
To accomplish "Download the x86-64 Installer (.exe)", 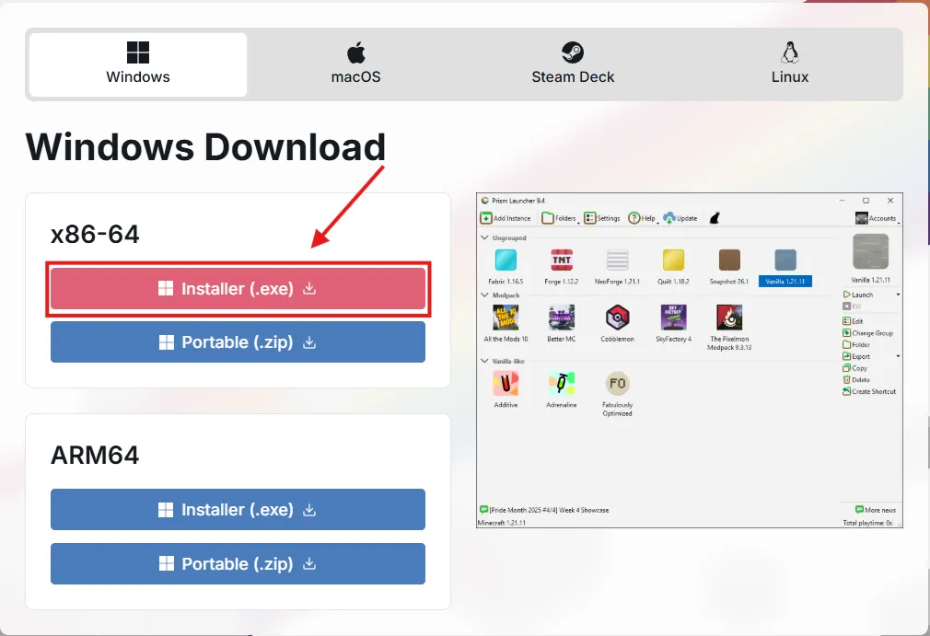I will point(238,289).
